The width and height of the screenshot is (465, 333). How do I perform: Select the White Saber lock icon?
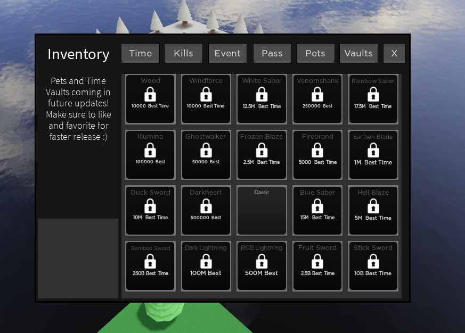tap(262, 94)
